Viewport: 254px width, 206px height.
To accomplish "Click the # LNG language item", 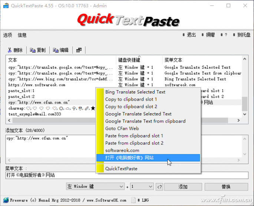I will point(143,200).
